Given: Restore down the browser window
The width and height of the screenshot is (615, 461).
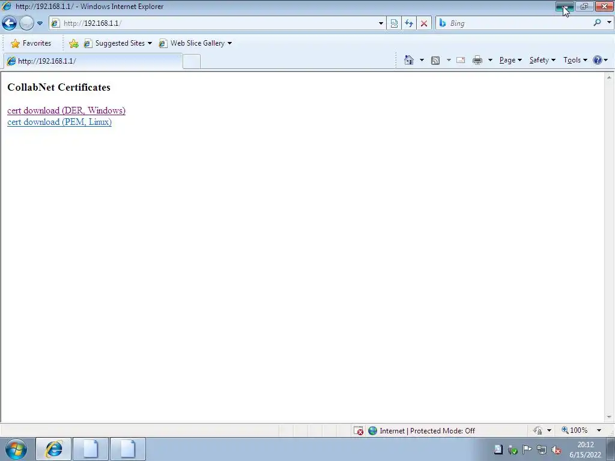Looking at the screenshot, I should pos(584,6).
